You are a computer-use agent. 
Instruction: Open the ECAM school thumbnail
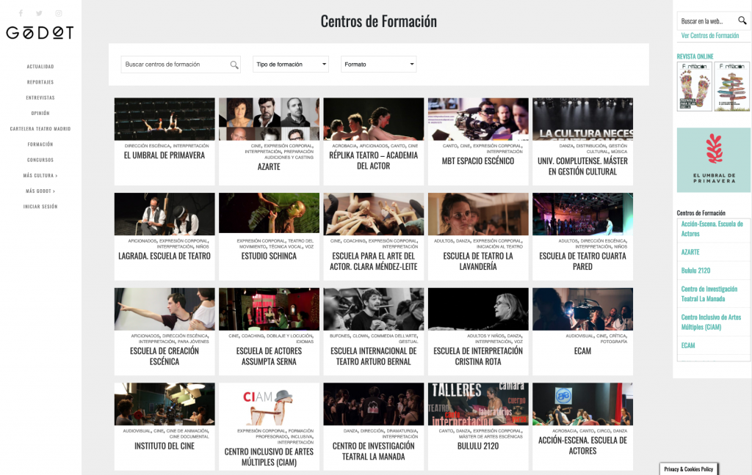coord(582,309)
